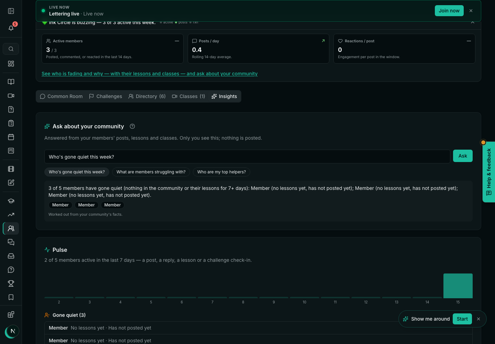The width and height of the screenshot is (495, 344).
Task: Switch to the Challenges tab
Action: tap(106, 96)
